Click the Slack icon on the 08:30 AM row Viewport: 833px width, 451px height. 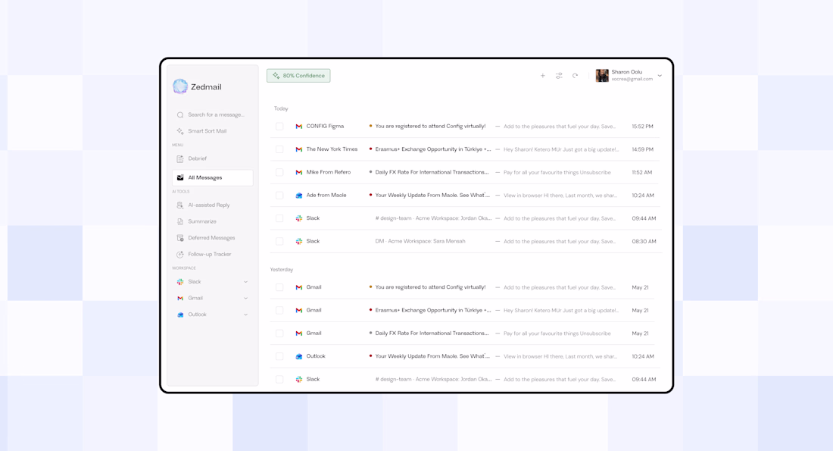[x=298, y=241]
